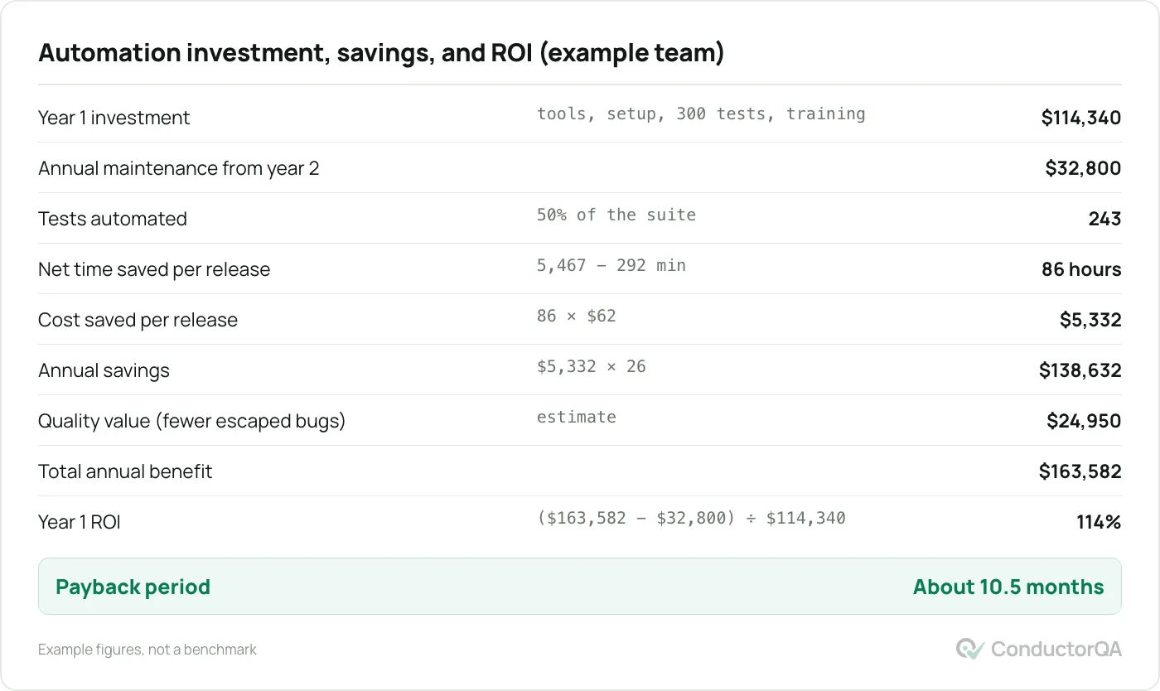Click the '86 × $62' formula
The width and height of the screenshot is (1160, 691).
[577, 316]
